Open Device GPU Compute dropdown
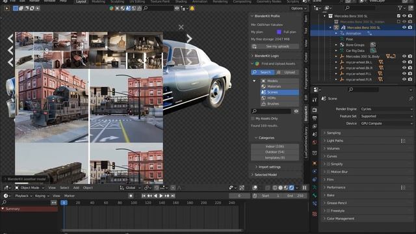This screenshot has height=234, width=416. 386,123
